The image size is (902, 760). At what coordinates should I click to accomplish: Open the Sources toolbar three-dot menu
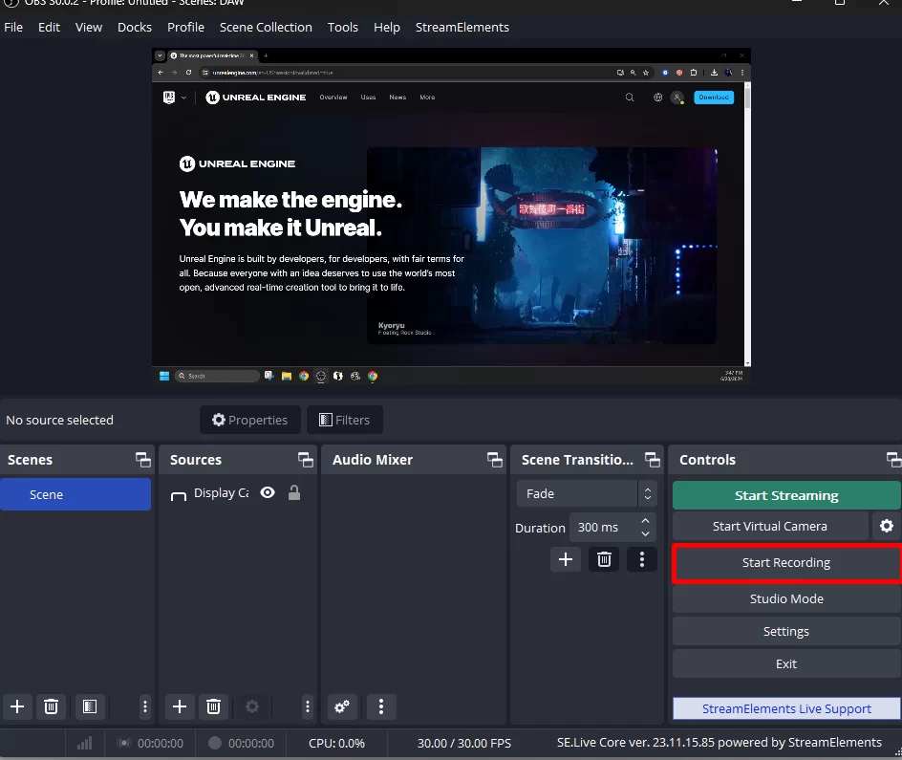[307, 706]
